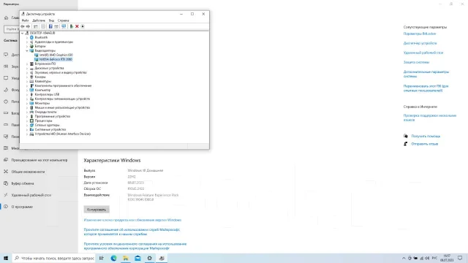Open the Действие menu
468x263 pixels.
point(39,20)
